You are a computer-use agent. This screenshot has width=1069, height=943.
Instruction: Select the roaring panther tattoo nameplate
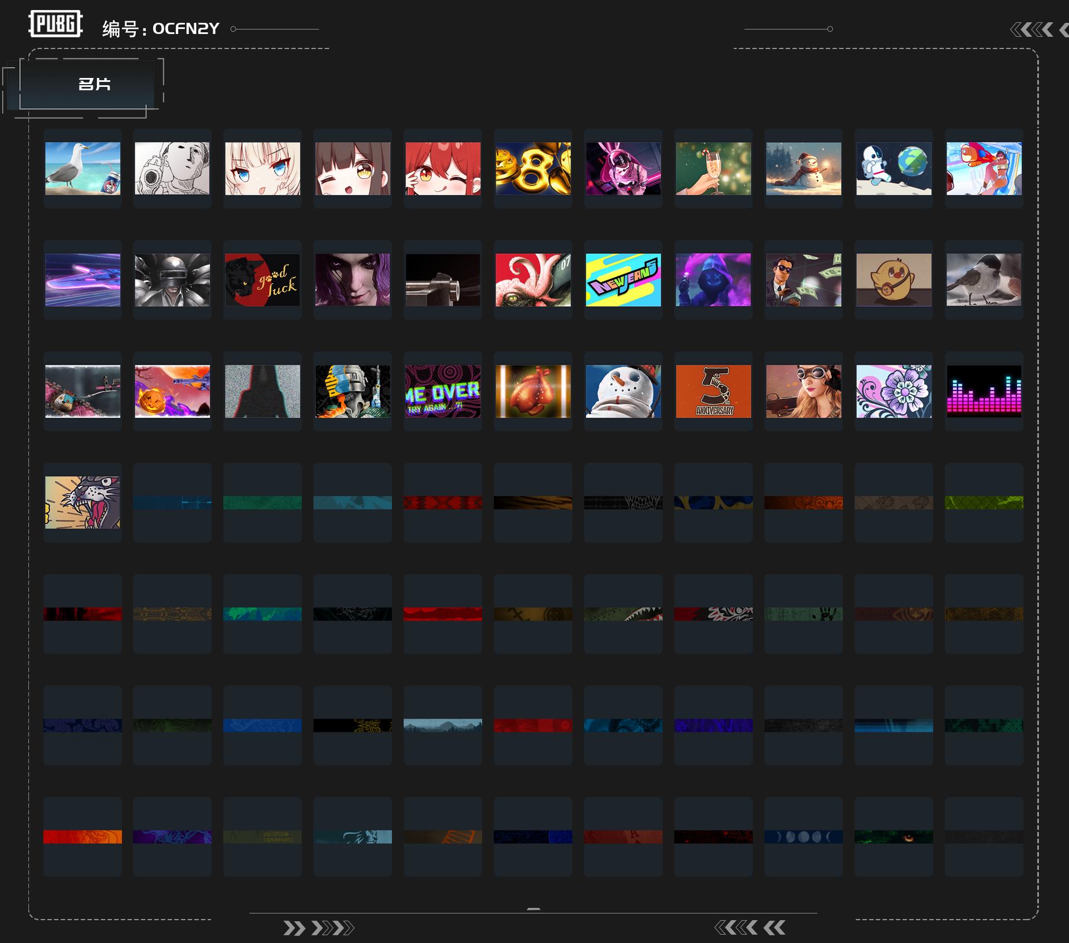[82, 502]
